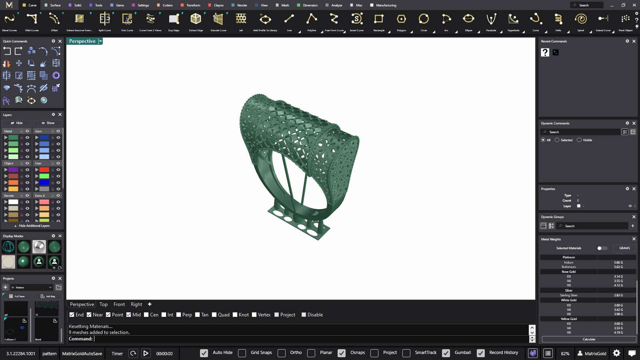Select the Polygon tool

pyautogui.click(x=401, y=22)
